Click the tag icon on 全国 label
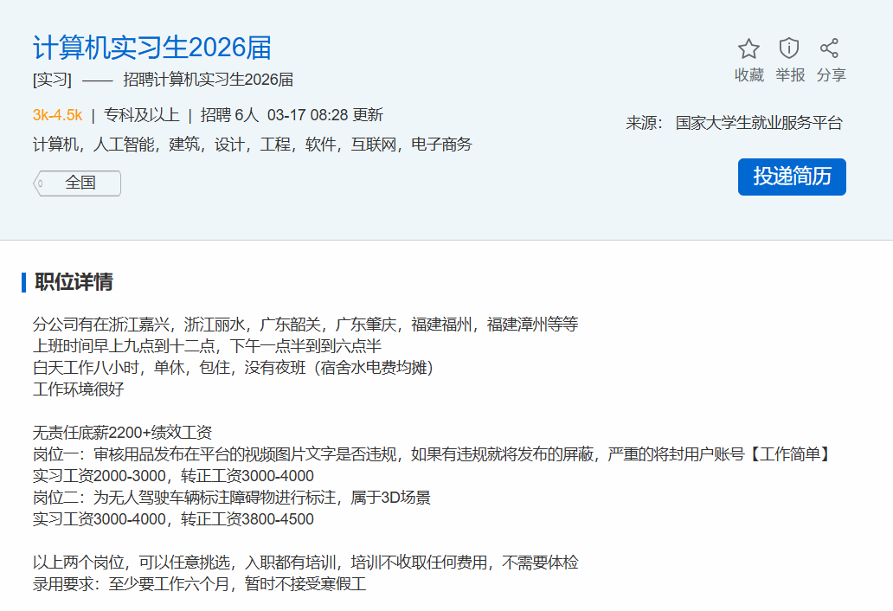Image resolution: width=893 pixels, height=611 pixels. 40,183
